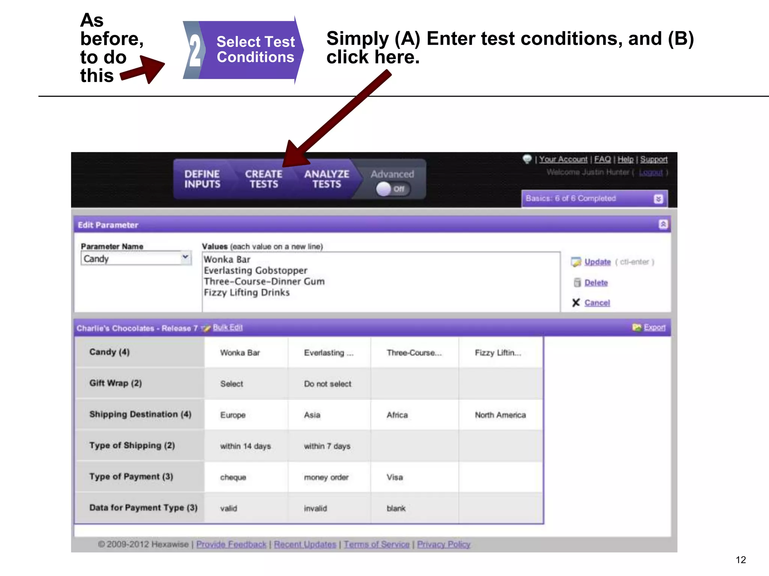Open the Define Inputs step
Image resolution: width=769 pixels, height=576 pixels.
click(202, 179)
